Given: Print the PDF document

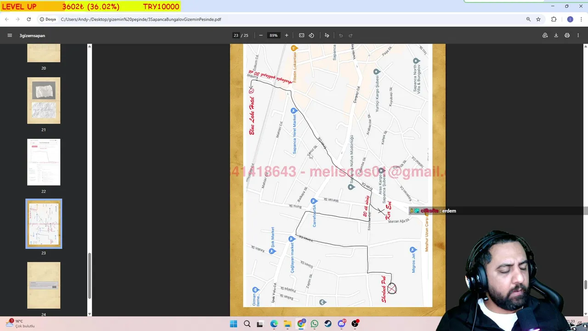Looking at the screenshot, I should pyautogui.click(x=567, y=35).
